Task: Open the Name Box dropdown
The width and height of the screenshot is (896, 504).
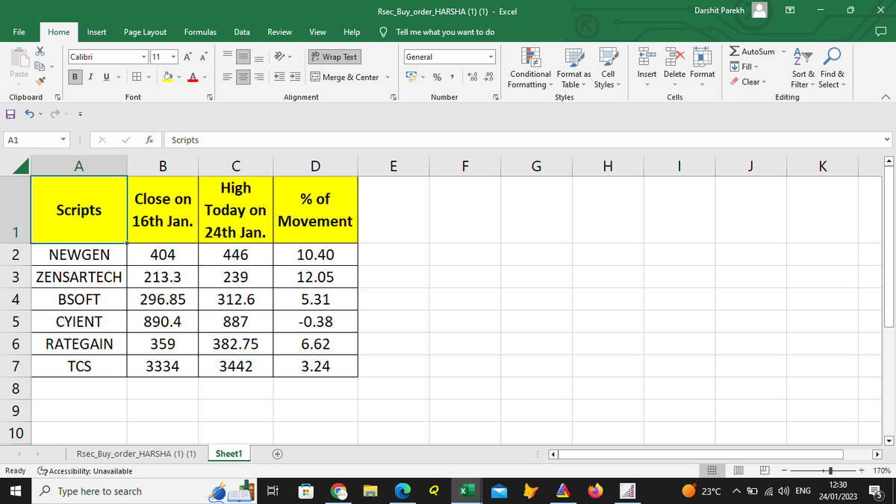Action: tap(65, 140)
